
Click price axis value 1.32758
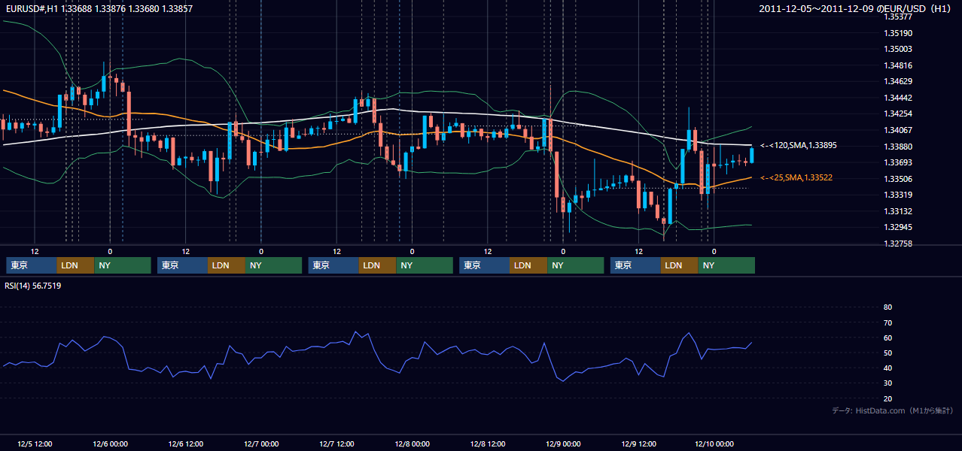click(898, 244)
